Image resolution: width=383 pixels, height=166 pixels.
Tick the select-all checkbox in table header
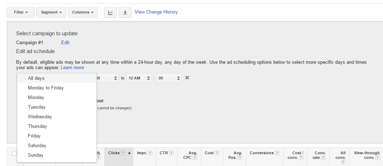pos(14,153)
